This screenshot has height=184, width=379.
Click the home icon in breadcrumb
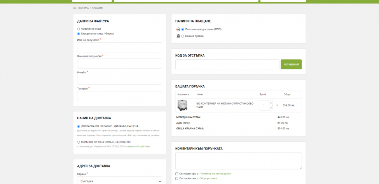coord(75,8)
